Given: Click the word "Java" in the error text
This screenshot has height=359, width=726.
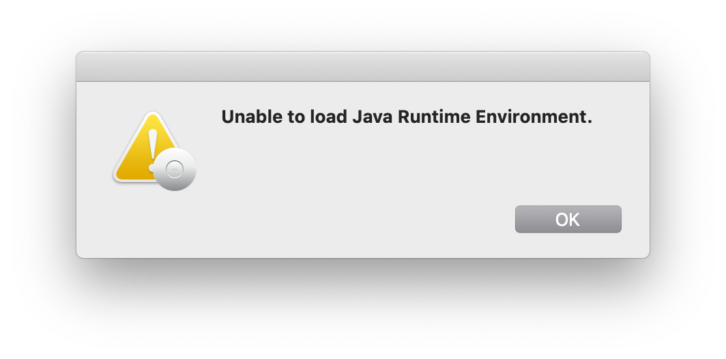Looking at the screenshot, I should [x=372, y=117].
